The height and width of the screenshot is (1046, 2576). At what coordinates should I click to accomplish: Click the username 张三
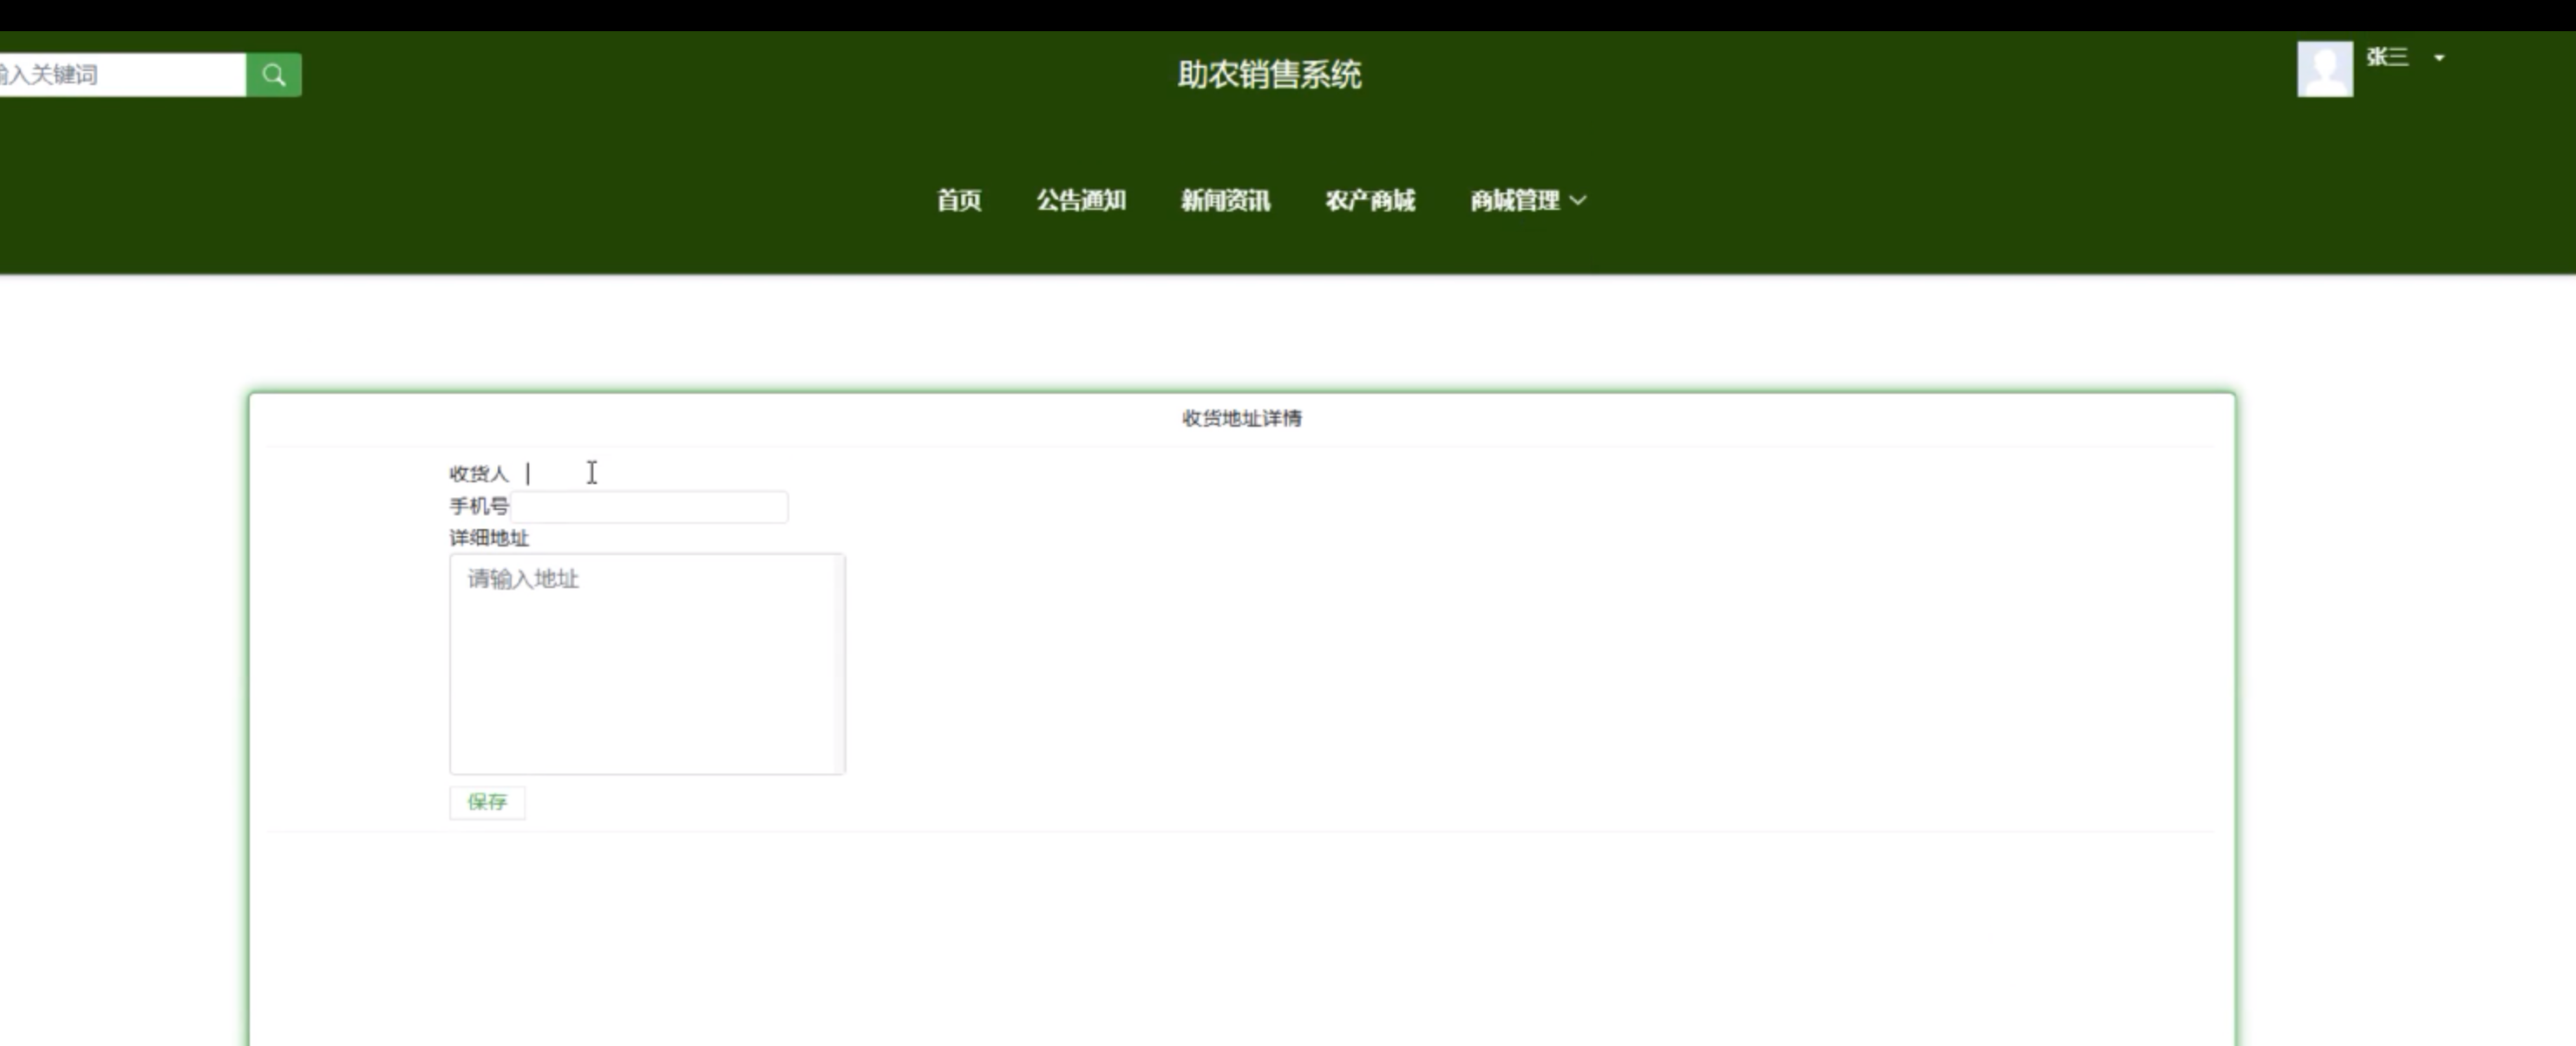[x=2386, y=58]
